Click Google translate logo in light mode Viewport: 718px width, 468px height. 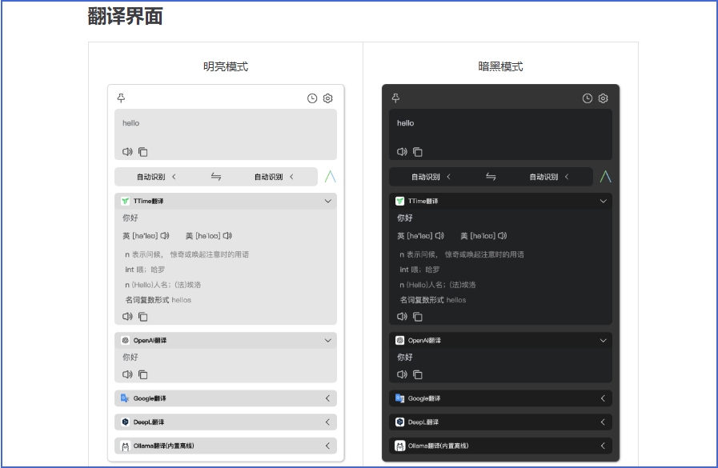[x=125, y=398]
